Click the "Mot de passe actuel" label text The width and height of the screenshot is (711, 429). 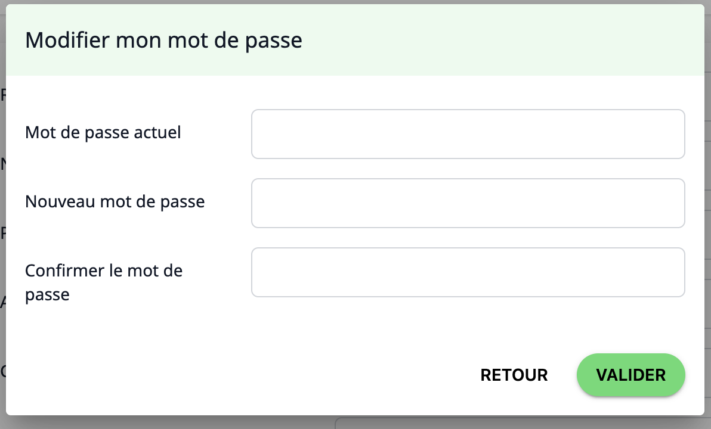coord(103,132)
